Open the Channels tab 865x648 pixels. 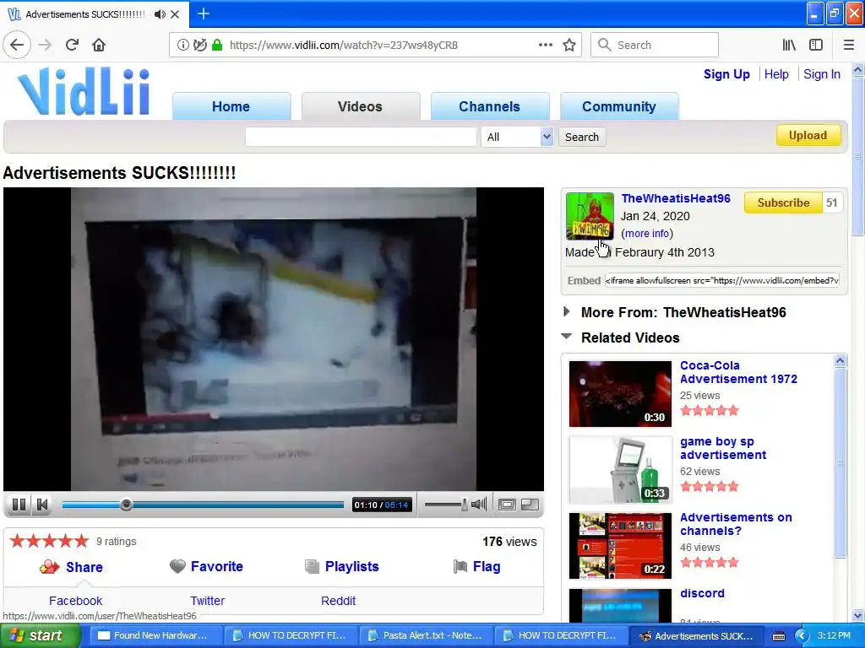click(489, 106)
